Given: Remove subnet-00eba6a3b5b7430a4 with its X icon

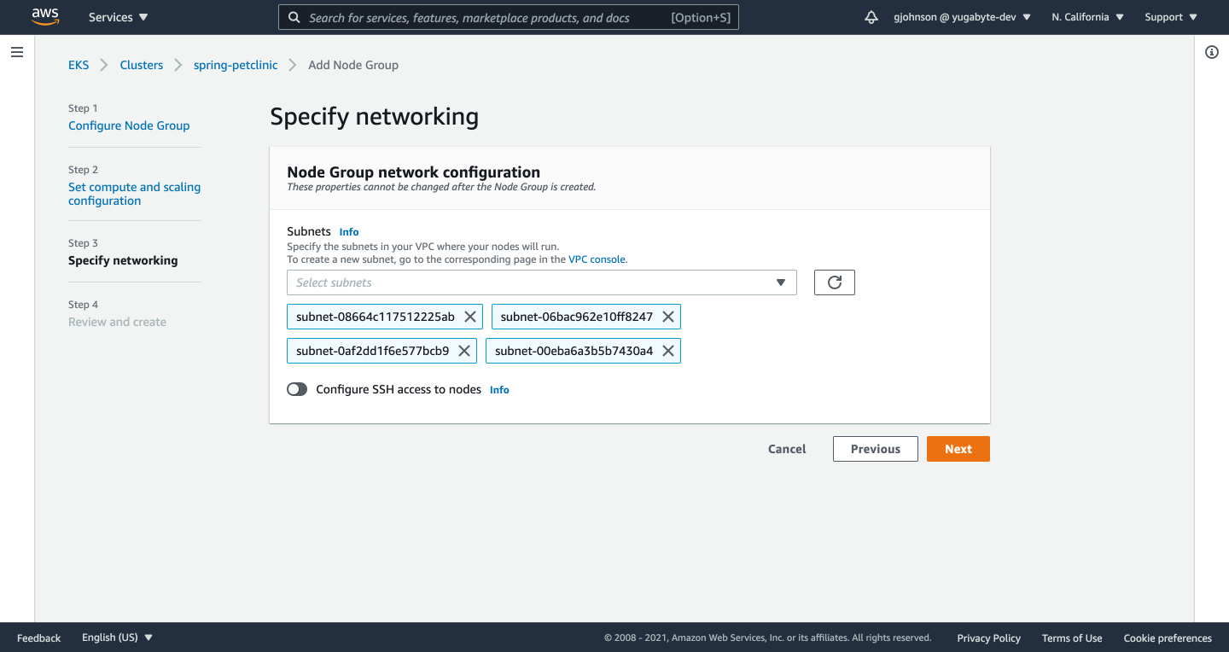Looking at the screenshot, I should click(668, 350).
